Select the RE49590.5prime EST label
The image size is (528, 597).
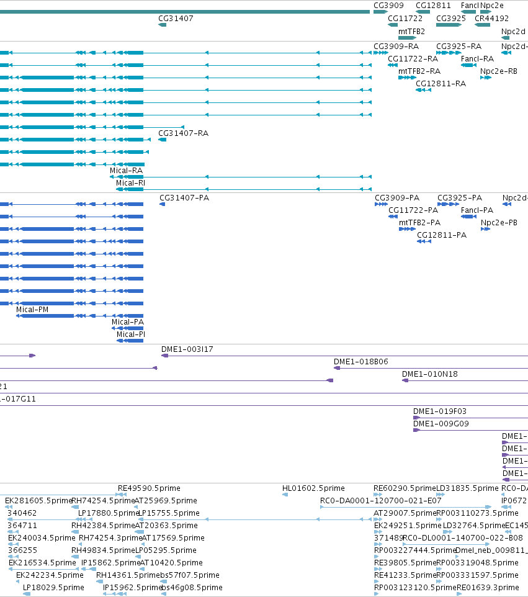(149, 488)
